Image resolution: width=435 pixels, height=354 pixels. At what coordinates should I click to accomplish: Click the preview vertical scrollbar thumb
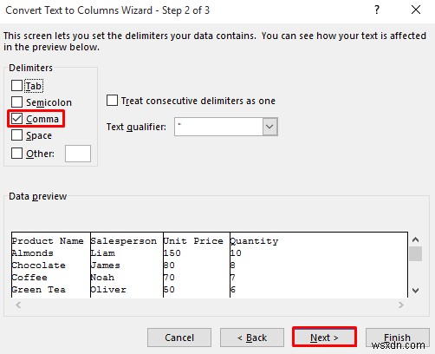coord(416,253)
